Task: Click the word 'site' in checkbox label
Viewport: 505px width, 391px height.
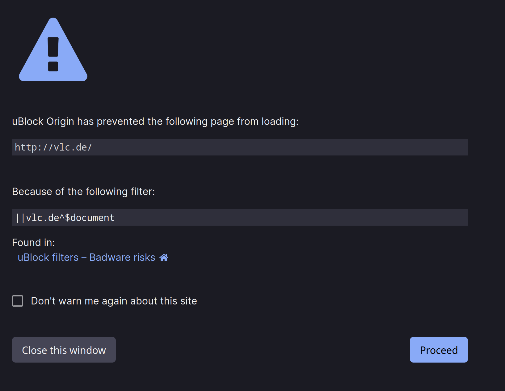Action: point(189,301)
